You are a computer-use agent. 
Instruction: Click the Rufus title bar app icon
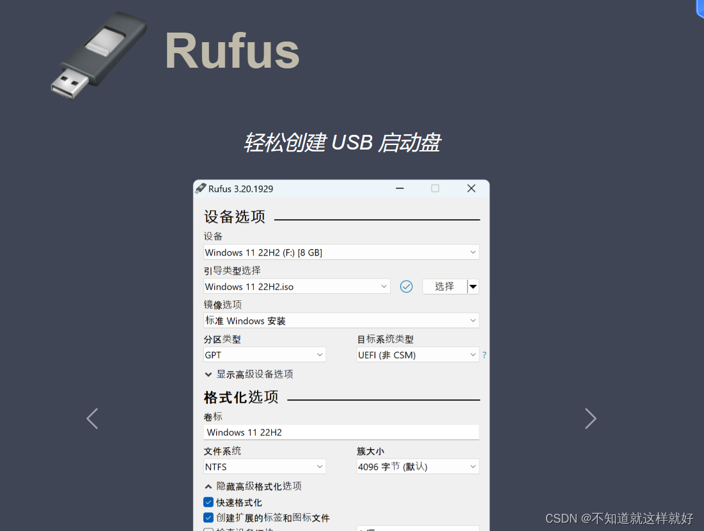click(201, 189)
